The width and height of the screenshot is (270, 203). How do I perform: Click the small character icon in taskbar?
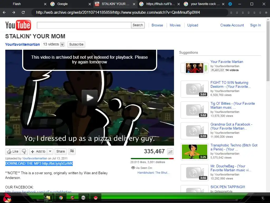[x=72, y=197]
